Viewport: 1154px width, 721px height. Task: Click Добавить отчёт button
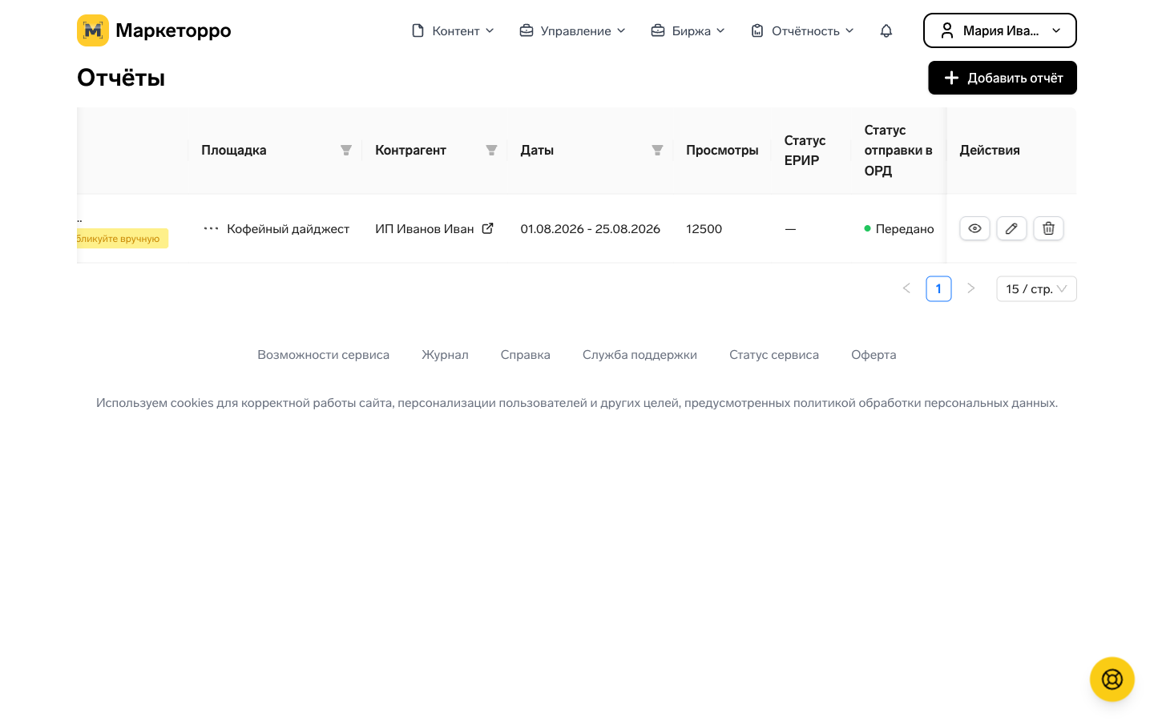1002,78
